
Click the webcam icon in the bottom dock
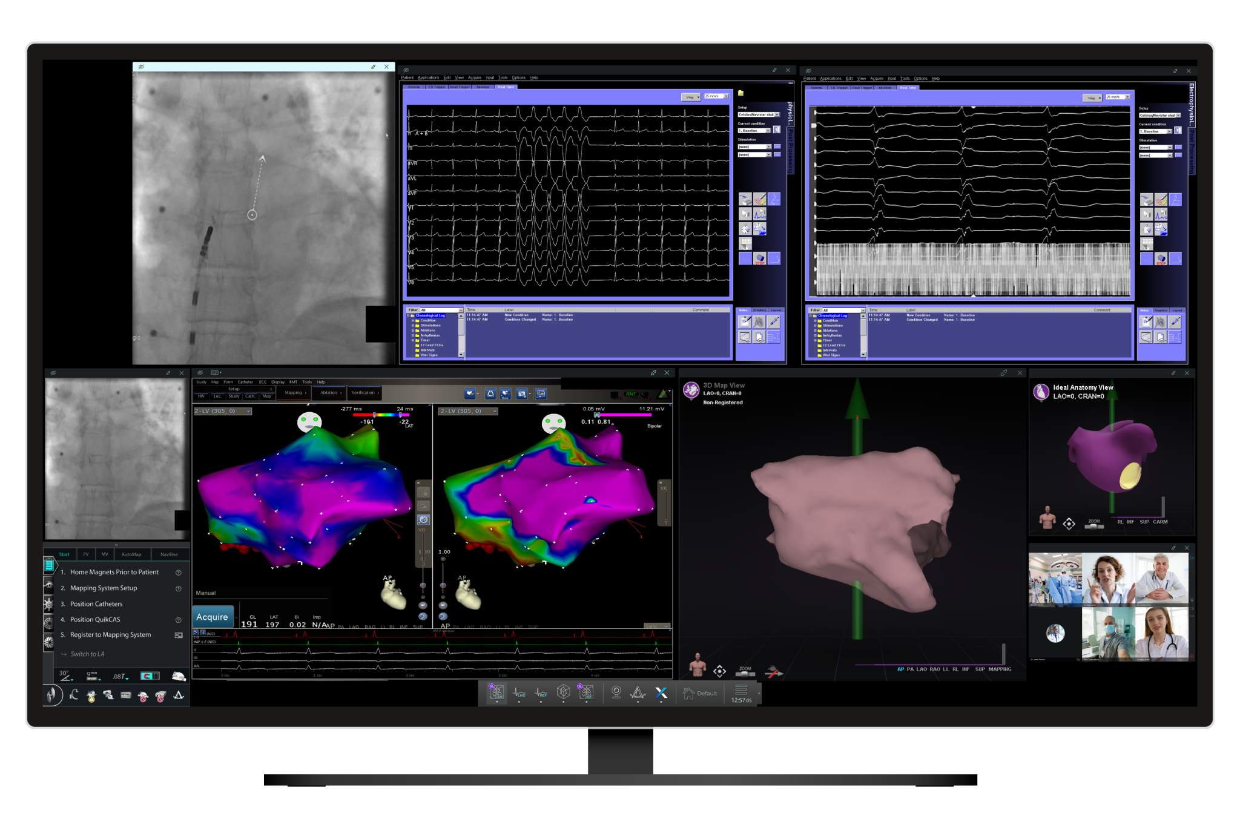(x=616, y=692)
